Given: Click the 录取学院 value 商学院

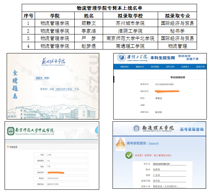Looking at the screenshot, I should (156, 181).
